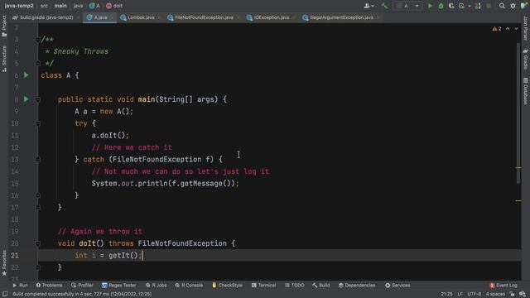Click the JetBrains Toolbox colorful icon
530x298 pixels.
coord(524,6)
